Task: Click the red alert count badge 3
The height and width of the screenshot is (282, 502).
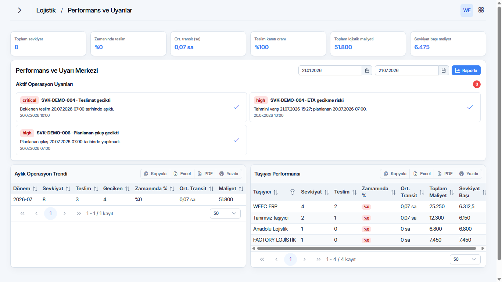Action: [477, 84]
